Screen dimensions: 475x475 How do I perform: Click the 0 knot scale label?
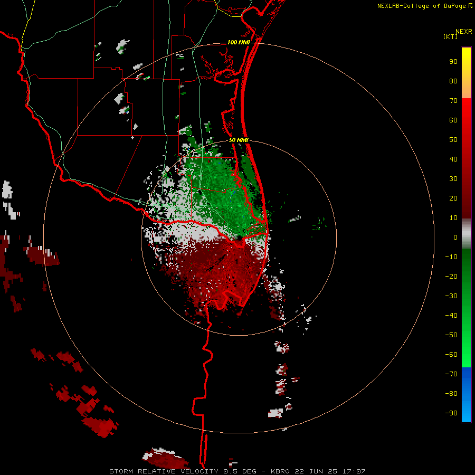(455, 237)
